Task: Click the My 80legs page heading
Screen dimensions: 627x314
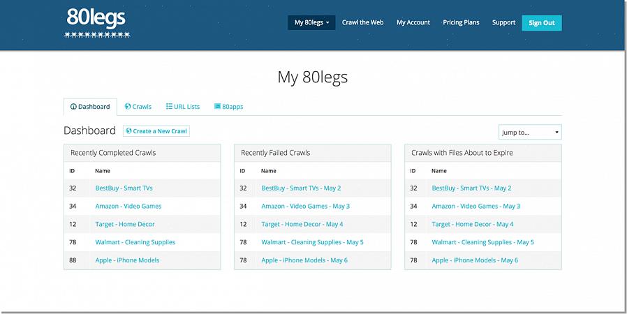Action: click(x=313, y=77)
